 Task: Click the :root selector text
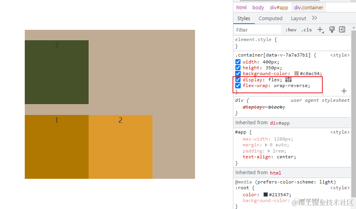point(242,188)
